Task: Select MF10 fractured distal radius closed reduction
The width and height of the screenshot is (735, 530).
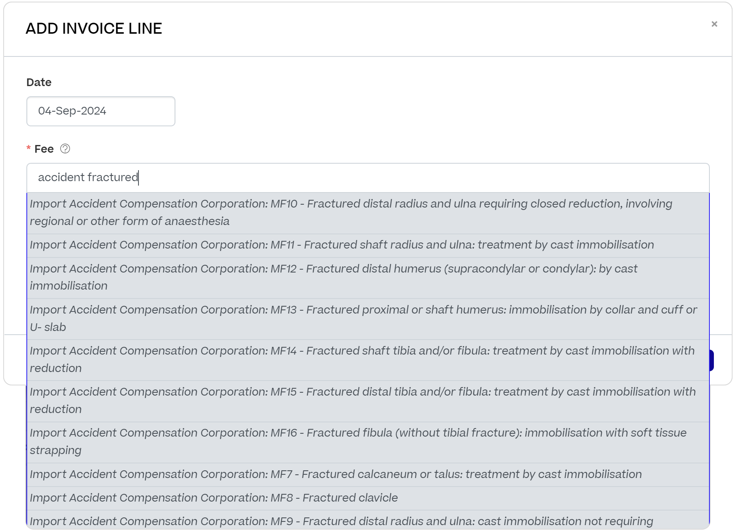Action: (368, 213)
